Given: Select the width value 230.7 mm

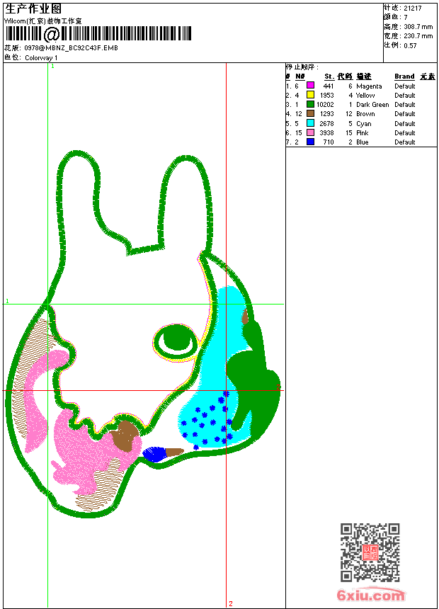Looking at the screenshot, I should [x=418, y=35].
